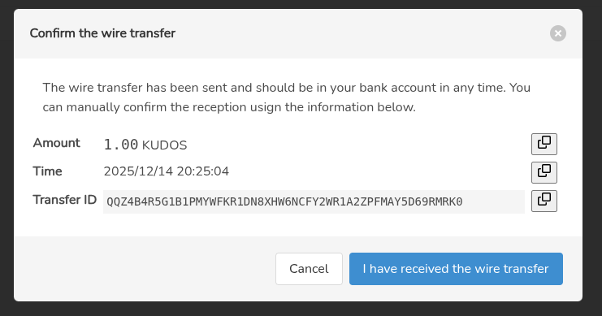Click the line starting "can manually confirm the reception"
602x316 pixels.
(x=229, y=107)
